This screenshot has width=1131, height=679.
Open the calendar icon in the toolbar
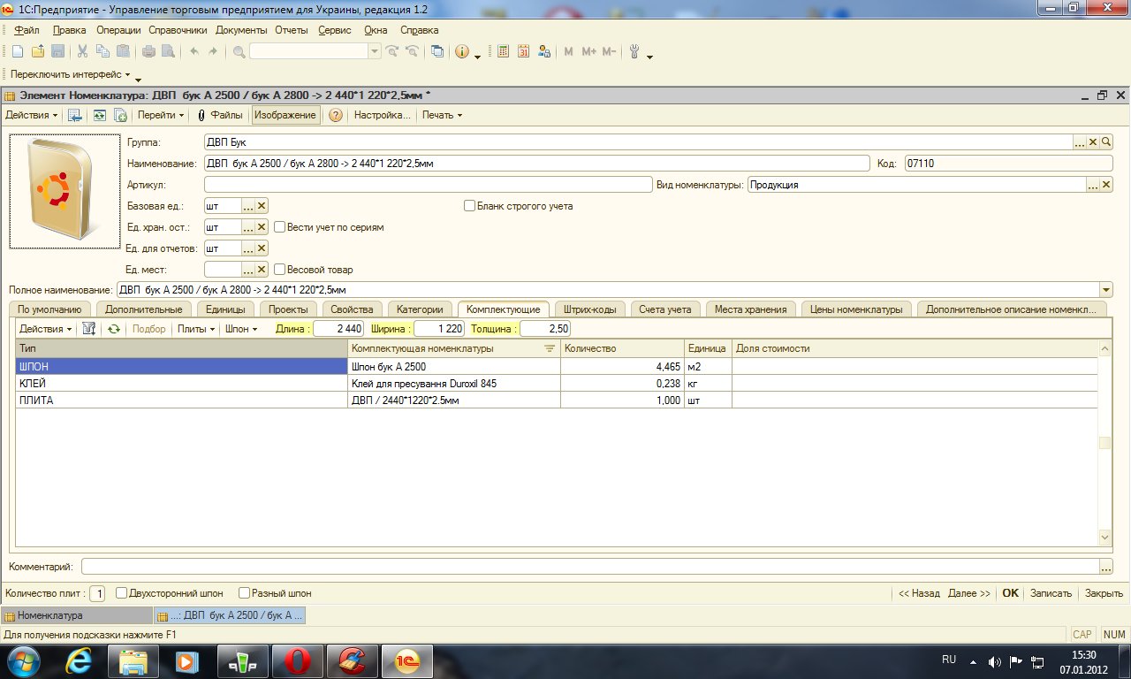coord(523,51)
